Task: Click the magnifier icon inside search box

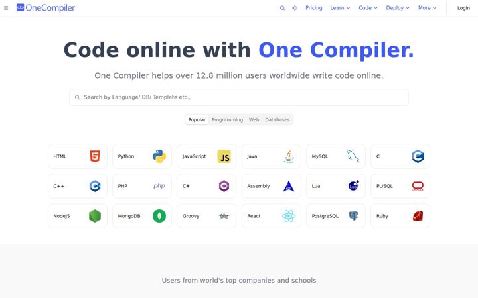Action: point(77,97)
